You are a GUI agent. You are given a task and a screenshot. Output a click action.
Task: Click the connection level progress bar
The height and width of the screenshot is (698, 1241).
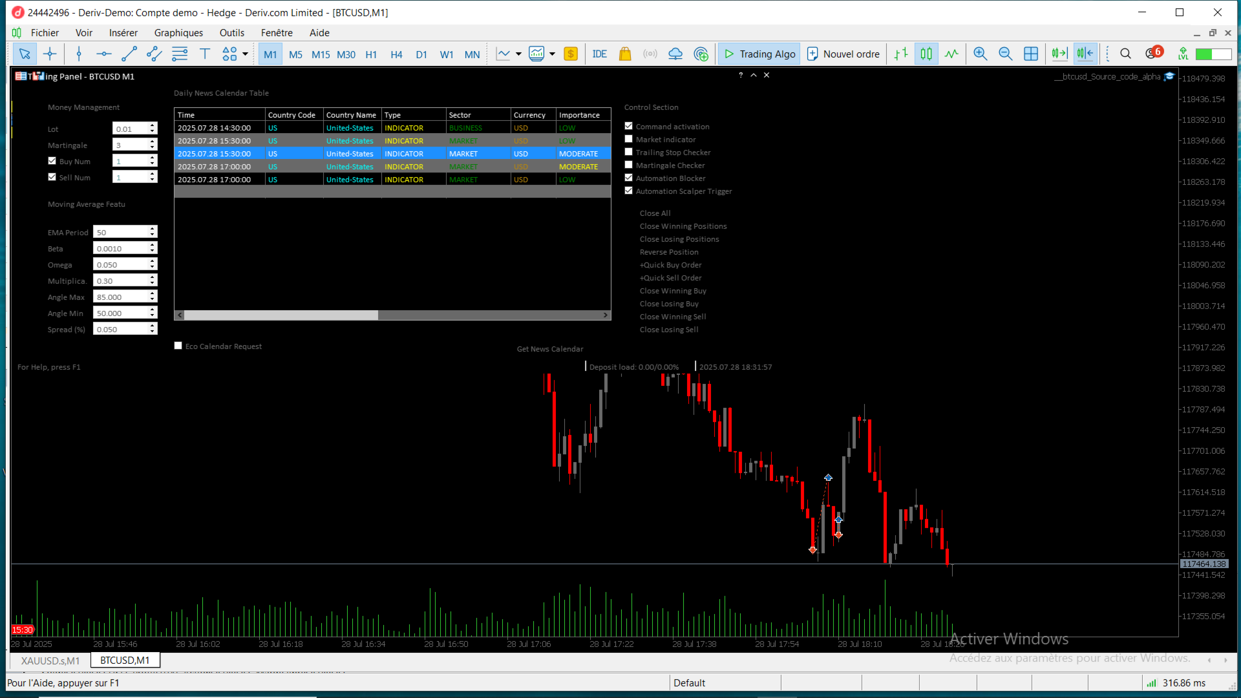point(1213,54)
